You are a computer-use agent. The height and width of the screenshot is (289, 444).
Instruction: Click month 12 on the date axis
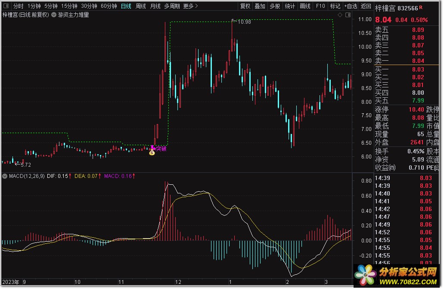click(178, 282)
